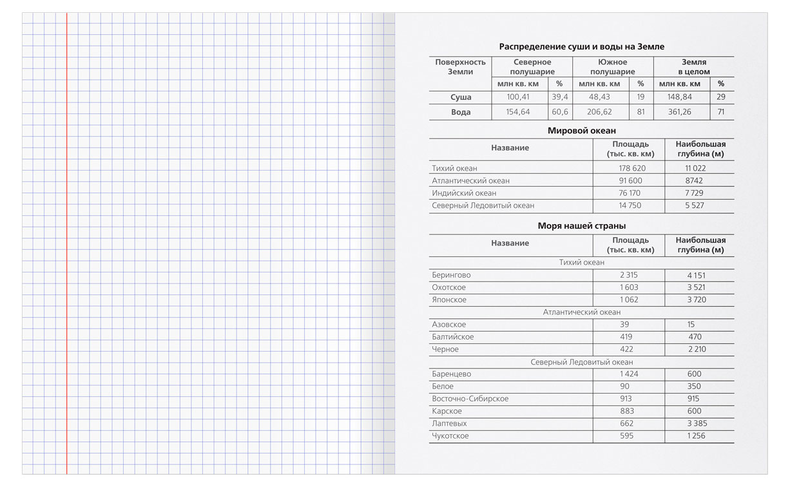The height and width of the screenshot is (487, 790).
Task: Click the Pacific depth value 11 022
Action: [695, 168]
